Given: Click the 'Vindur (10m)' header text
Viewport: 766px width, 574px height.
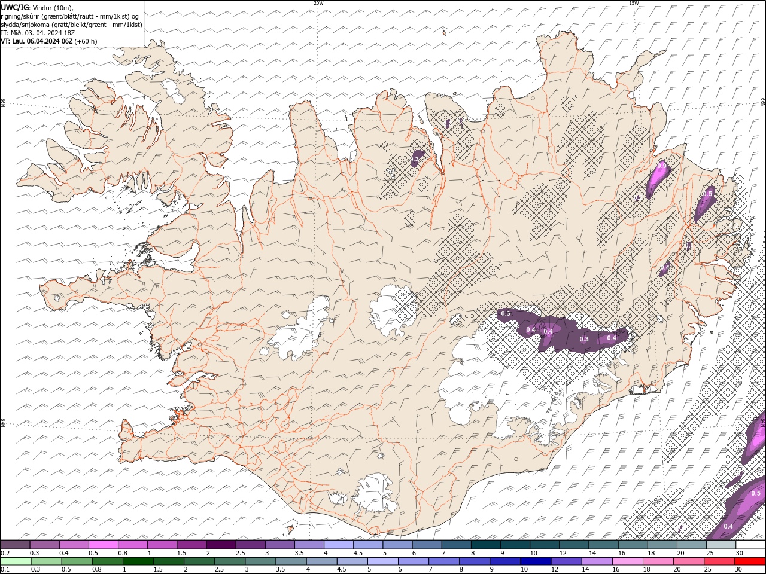Looking at the screenshot, I should click(x=53, y=7).
